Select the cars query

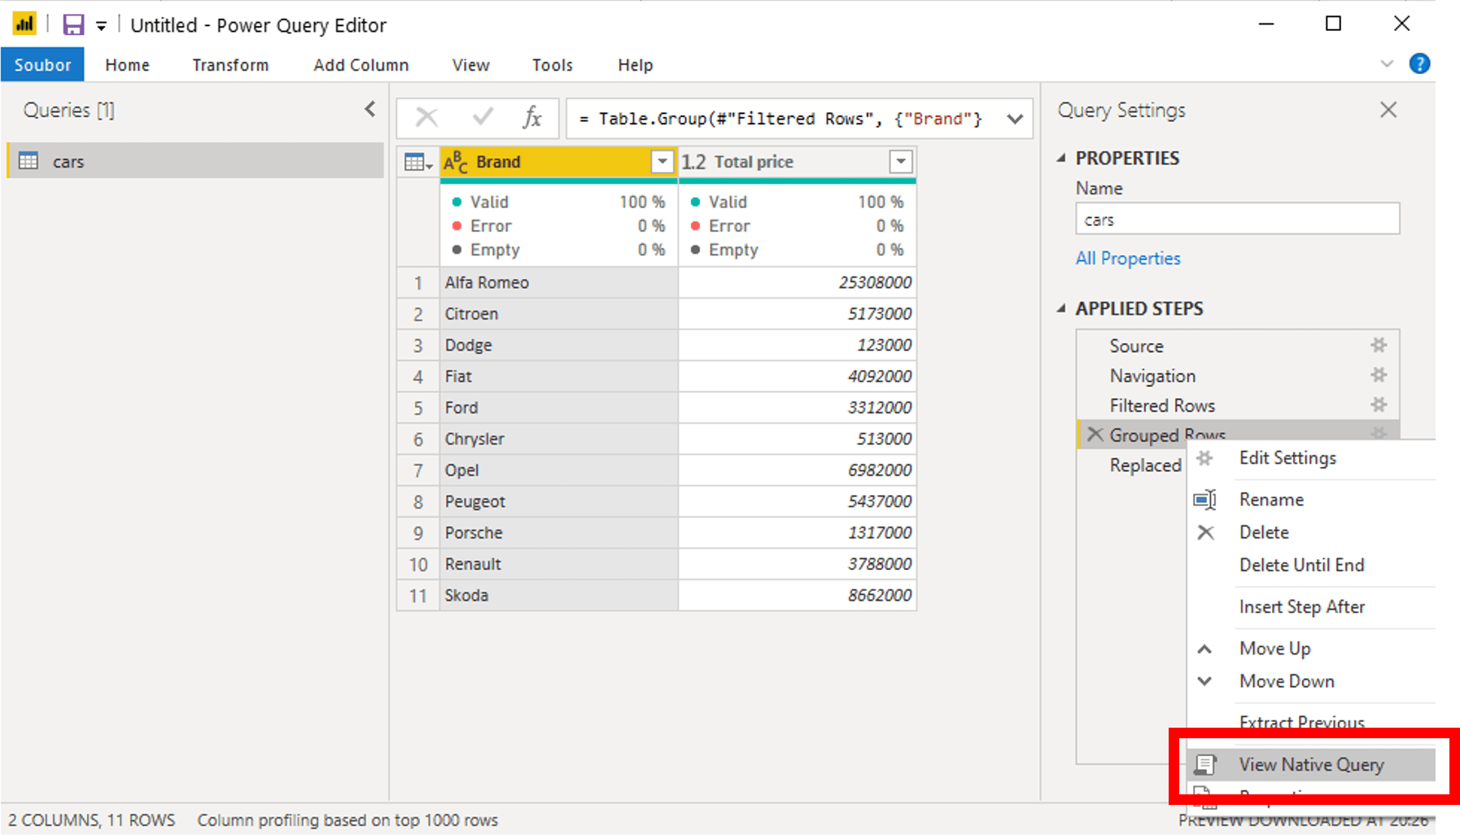195,161
